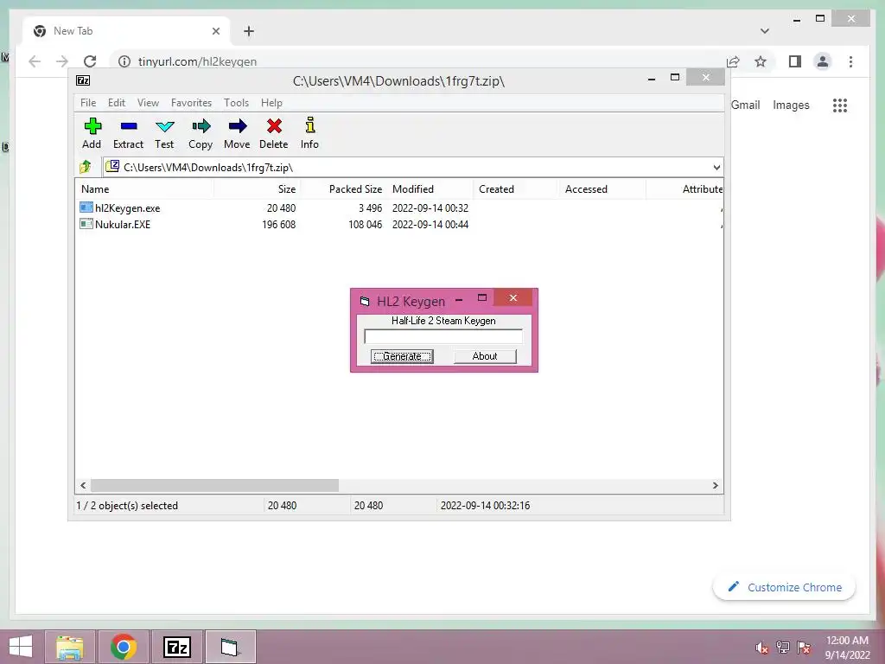
Task: Click the Copy toolbar icon
Action: 201,126
